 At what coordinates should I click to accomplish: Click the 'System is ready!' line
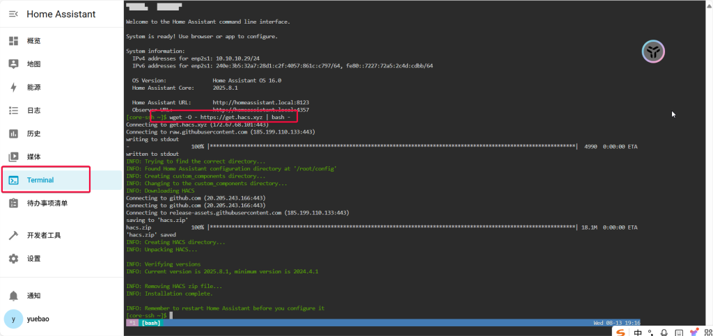click(x=201, y=36)
